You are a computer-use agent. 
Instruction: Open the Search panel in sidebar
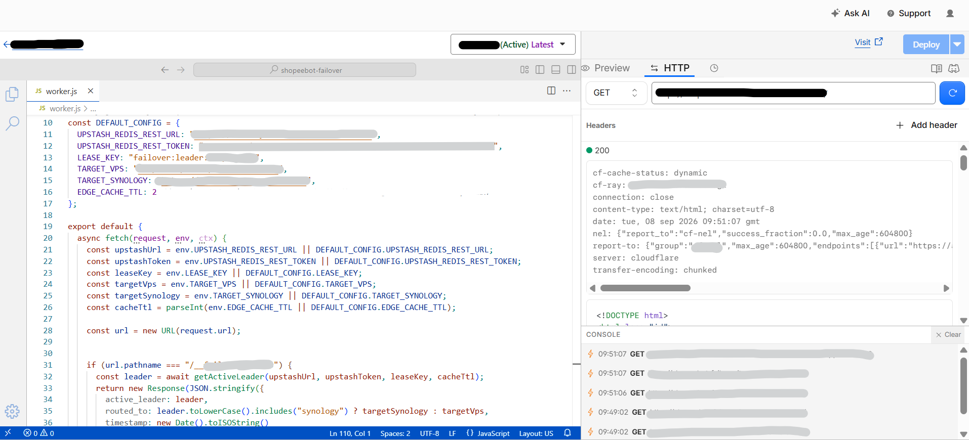click(12, 123)
